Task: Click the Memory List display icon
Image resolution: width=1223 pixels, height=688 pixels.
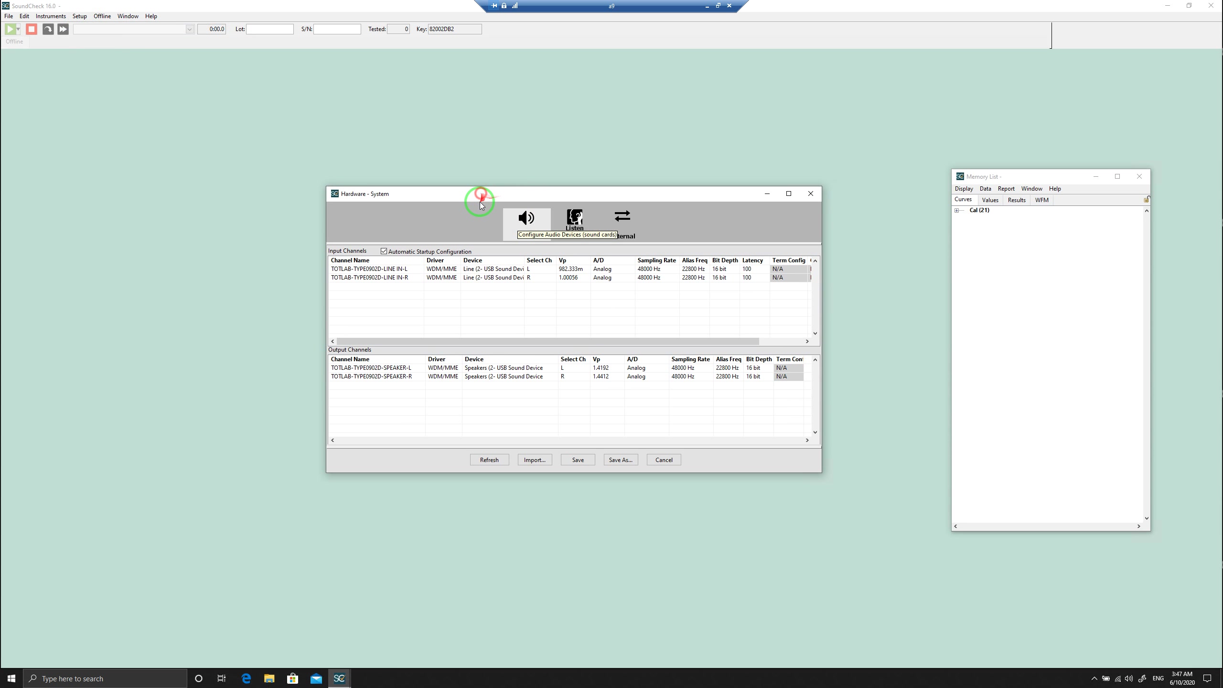Action: 964,188
